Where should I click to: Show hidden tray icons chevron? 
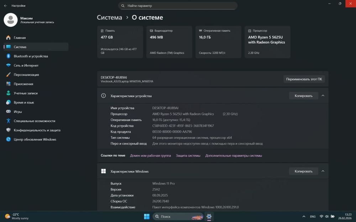click(304, 216)
